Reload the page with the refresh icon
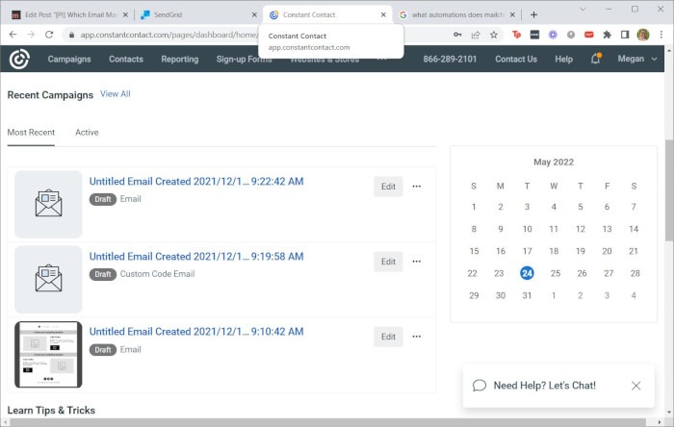The width and height of the screenshot is (674, 427). pyautogui.click(x=49, y=35)
